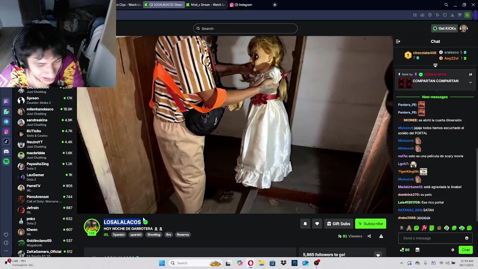
Task: Click the pink clapping hands emote
Action: click(x=424, y=228)
